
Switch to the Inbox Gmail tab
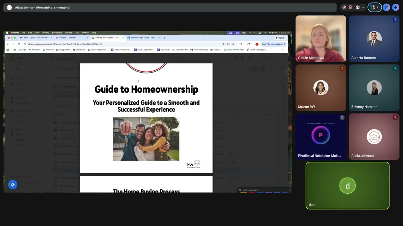[x=36, y=38]
